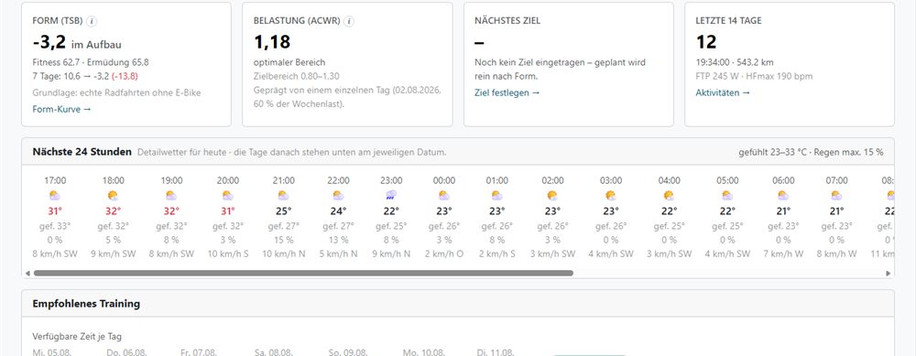Click the weather icon for 07:00

click(836, 196)
